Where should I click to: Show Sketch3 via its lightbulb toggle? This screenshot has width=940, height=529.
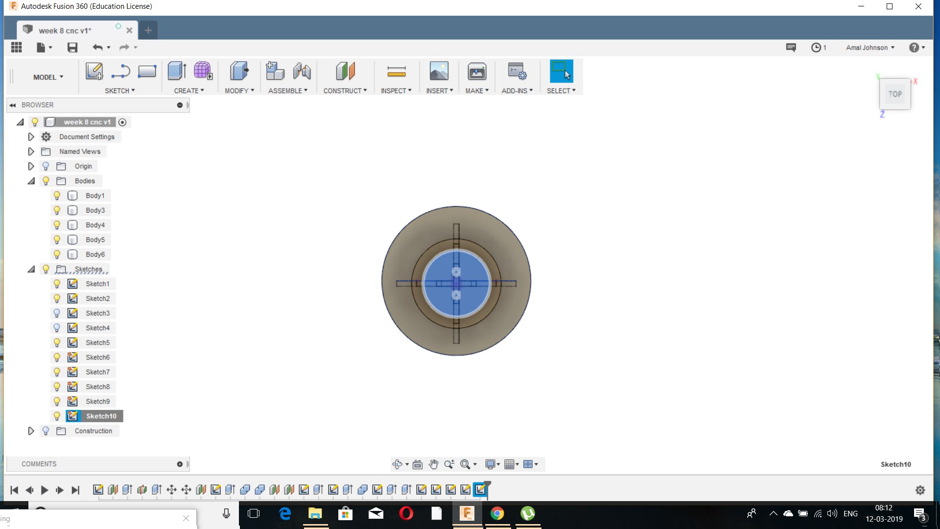point(57,313)
